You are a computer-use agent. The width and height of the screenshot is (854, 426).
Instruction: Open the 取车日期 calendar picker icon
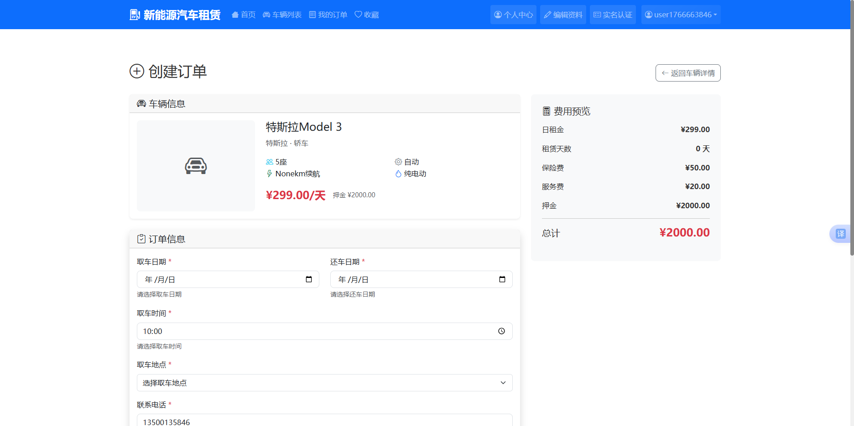tap(309, 279)
